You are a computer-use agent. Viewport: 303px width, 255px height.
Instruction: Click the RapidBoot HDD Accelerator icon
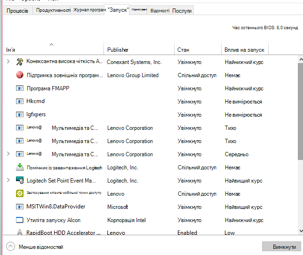point(19,232)
